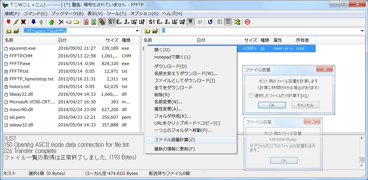This screenshot has width=368, height=180.
Task: Open the 表示(V) menu
Action: point(95,14)
